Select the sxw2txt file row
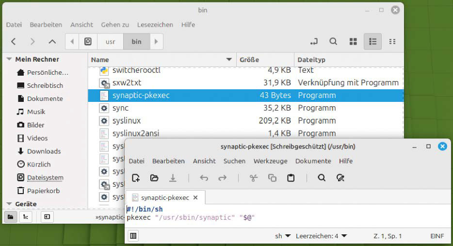This screenshot has height=246, width=453. pos(245,82)
